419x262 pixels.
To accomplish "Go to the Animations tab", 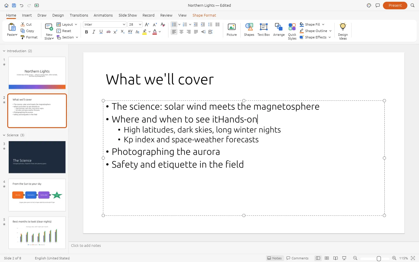I will [x=103, y=15].
